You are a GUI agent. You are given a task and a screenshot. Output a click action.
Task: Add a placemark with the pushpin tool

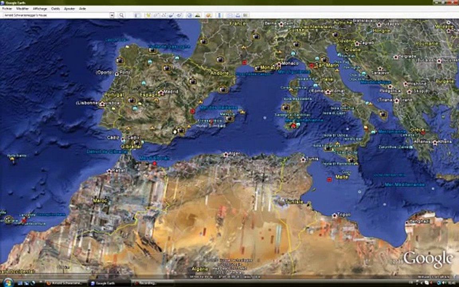coord(148,15)
